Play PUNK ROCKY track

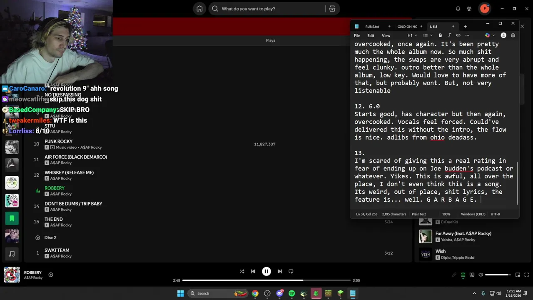coord(58,141)
